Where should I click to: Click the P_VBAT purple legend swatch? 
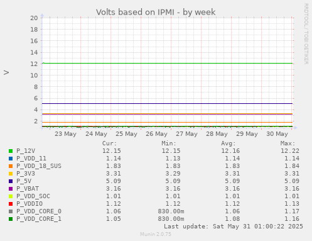pos(11,189)
